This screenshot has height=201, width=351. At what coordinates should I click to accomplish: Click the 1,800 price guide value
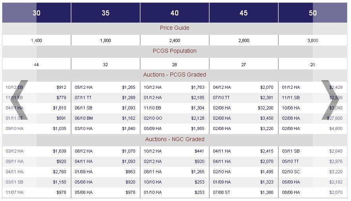(x=106, y=40)
